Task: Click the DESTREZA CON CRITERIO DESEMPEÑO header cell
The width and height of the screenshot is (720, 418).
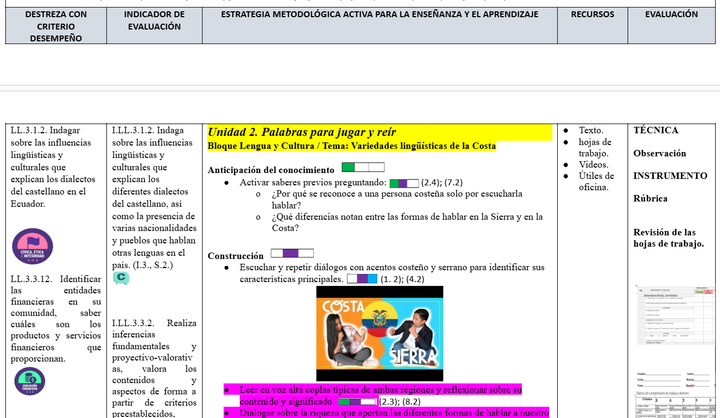Action: pyautogui.click(x=56, y=26)
